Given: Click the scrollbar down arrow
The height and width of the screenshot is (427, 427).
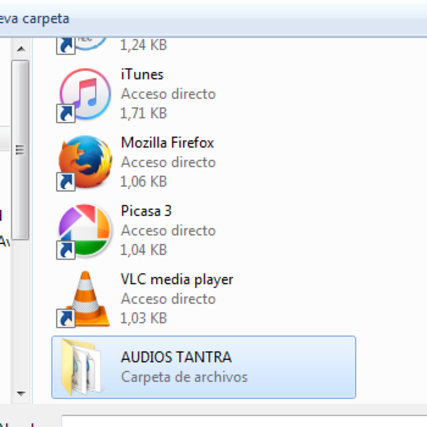Looking at the screenshot, I should (x=21, y=393).
